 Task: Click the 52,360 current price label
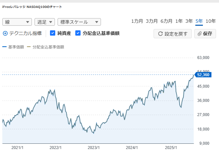[x=203, y=75]
